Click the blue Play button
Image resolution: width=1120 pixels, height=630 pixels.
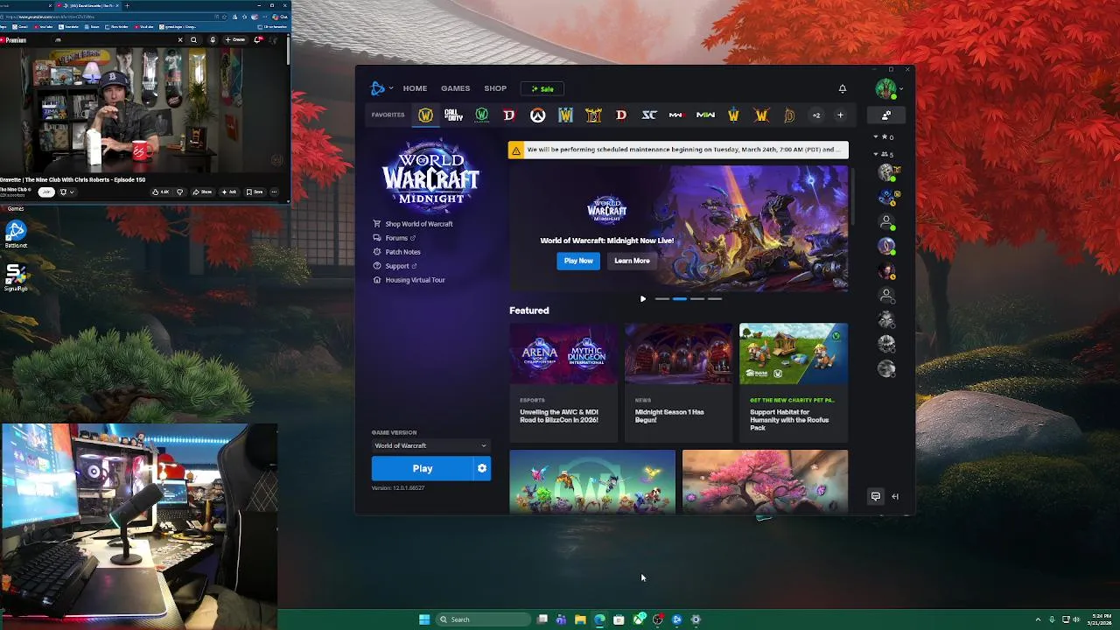(423, 468)
